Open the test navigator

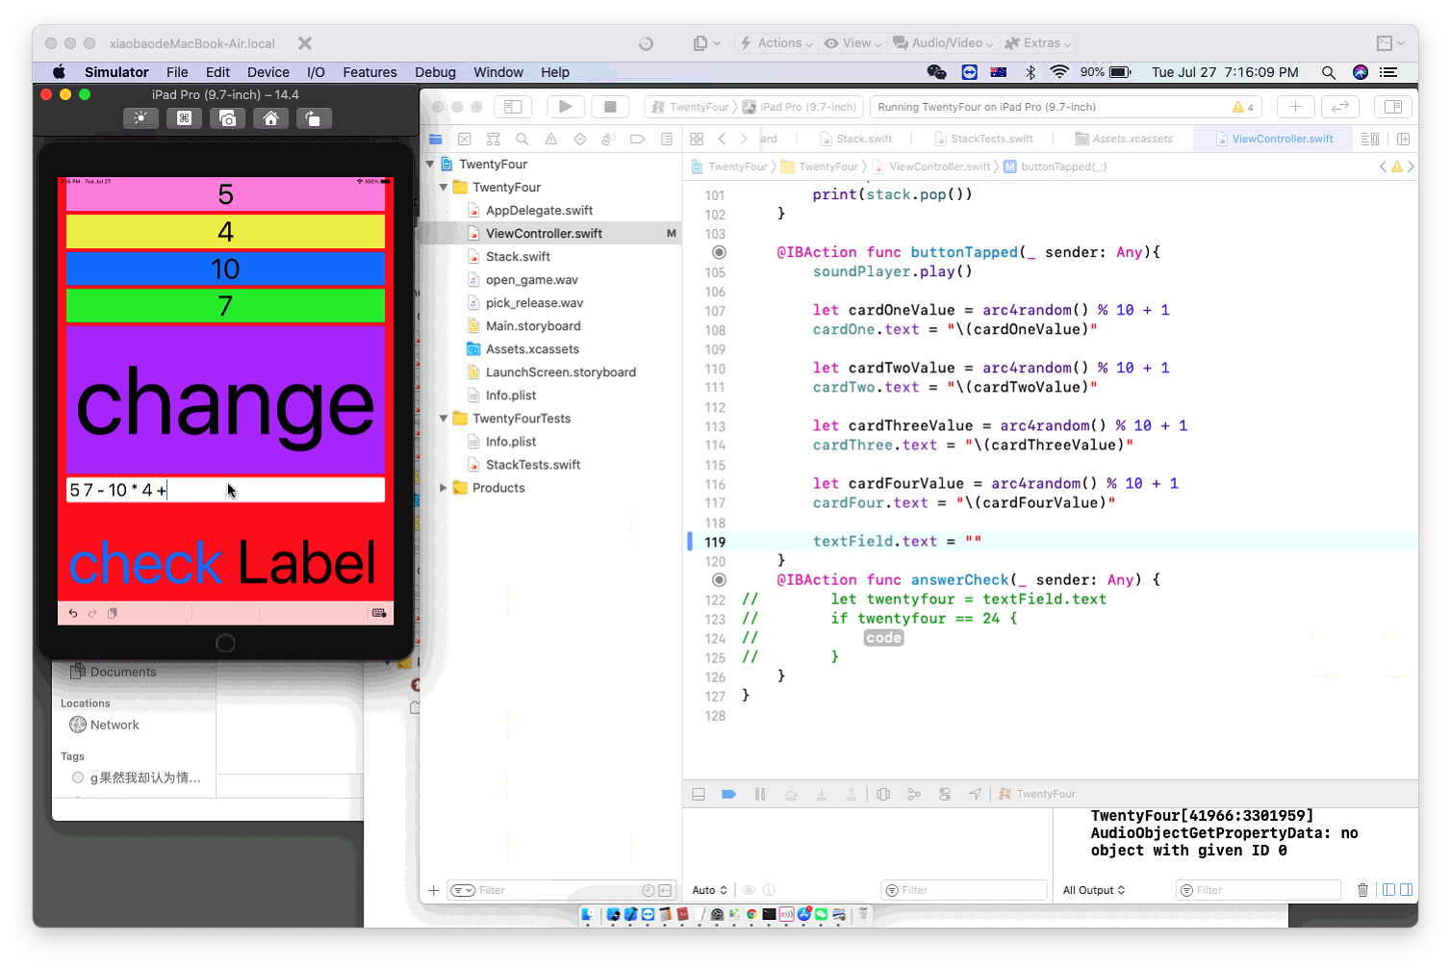click(x=580, y=140)
